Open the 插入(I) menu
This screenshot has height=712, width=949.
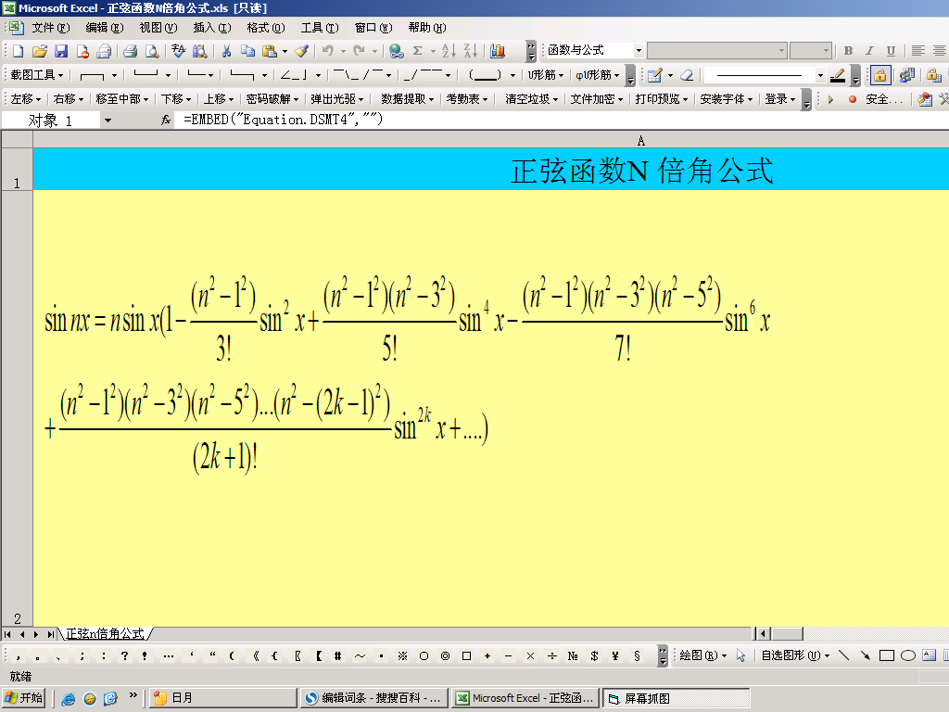point(211,28)
